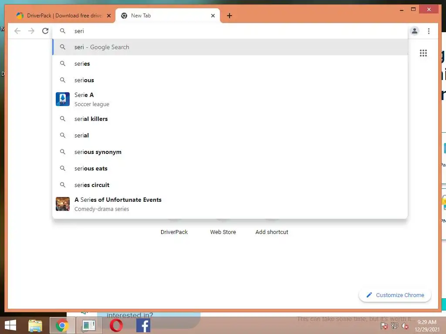The image size is (446, 334).
Task: Click the Serie A logo thumbnail
Action: coord(63,99)
